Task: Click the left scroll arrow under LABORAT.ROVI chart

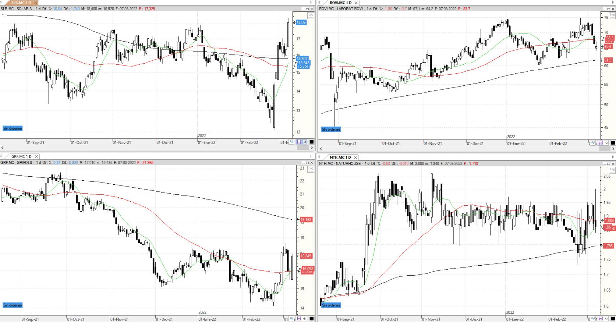Action: tap(321, 149)
